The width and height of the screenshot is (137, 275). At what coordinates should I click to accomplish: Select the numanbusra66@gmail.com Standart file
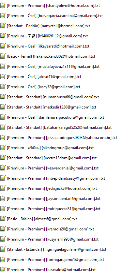[x=53, y=97]
